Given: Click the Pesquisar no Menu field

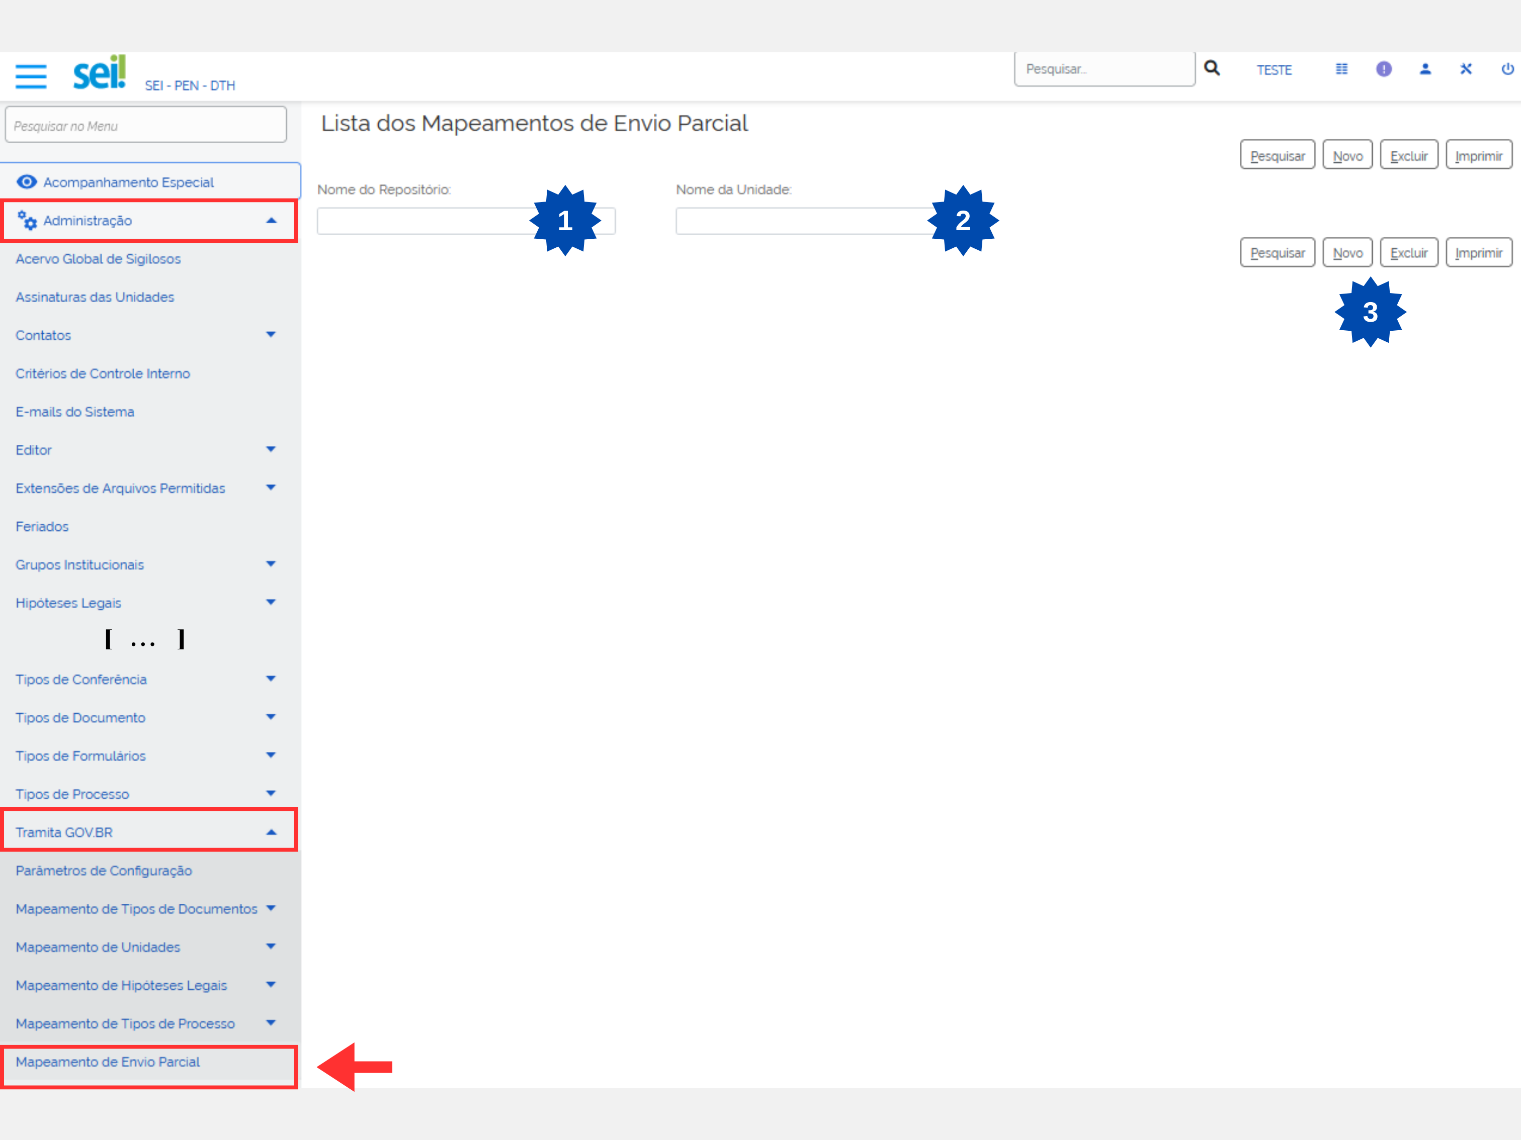Looking at the screenshot, I should tap(146, 126).
